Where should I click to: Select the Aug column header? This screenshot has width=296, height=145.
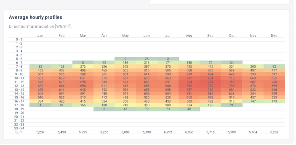189,36
